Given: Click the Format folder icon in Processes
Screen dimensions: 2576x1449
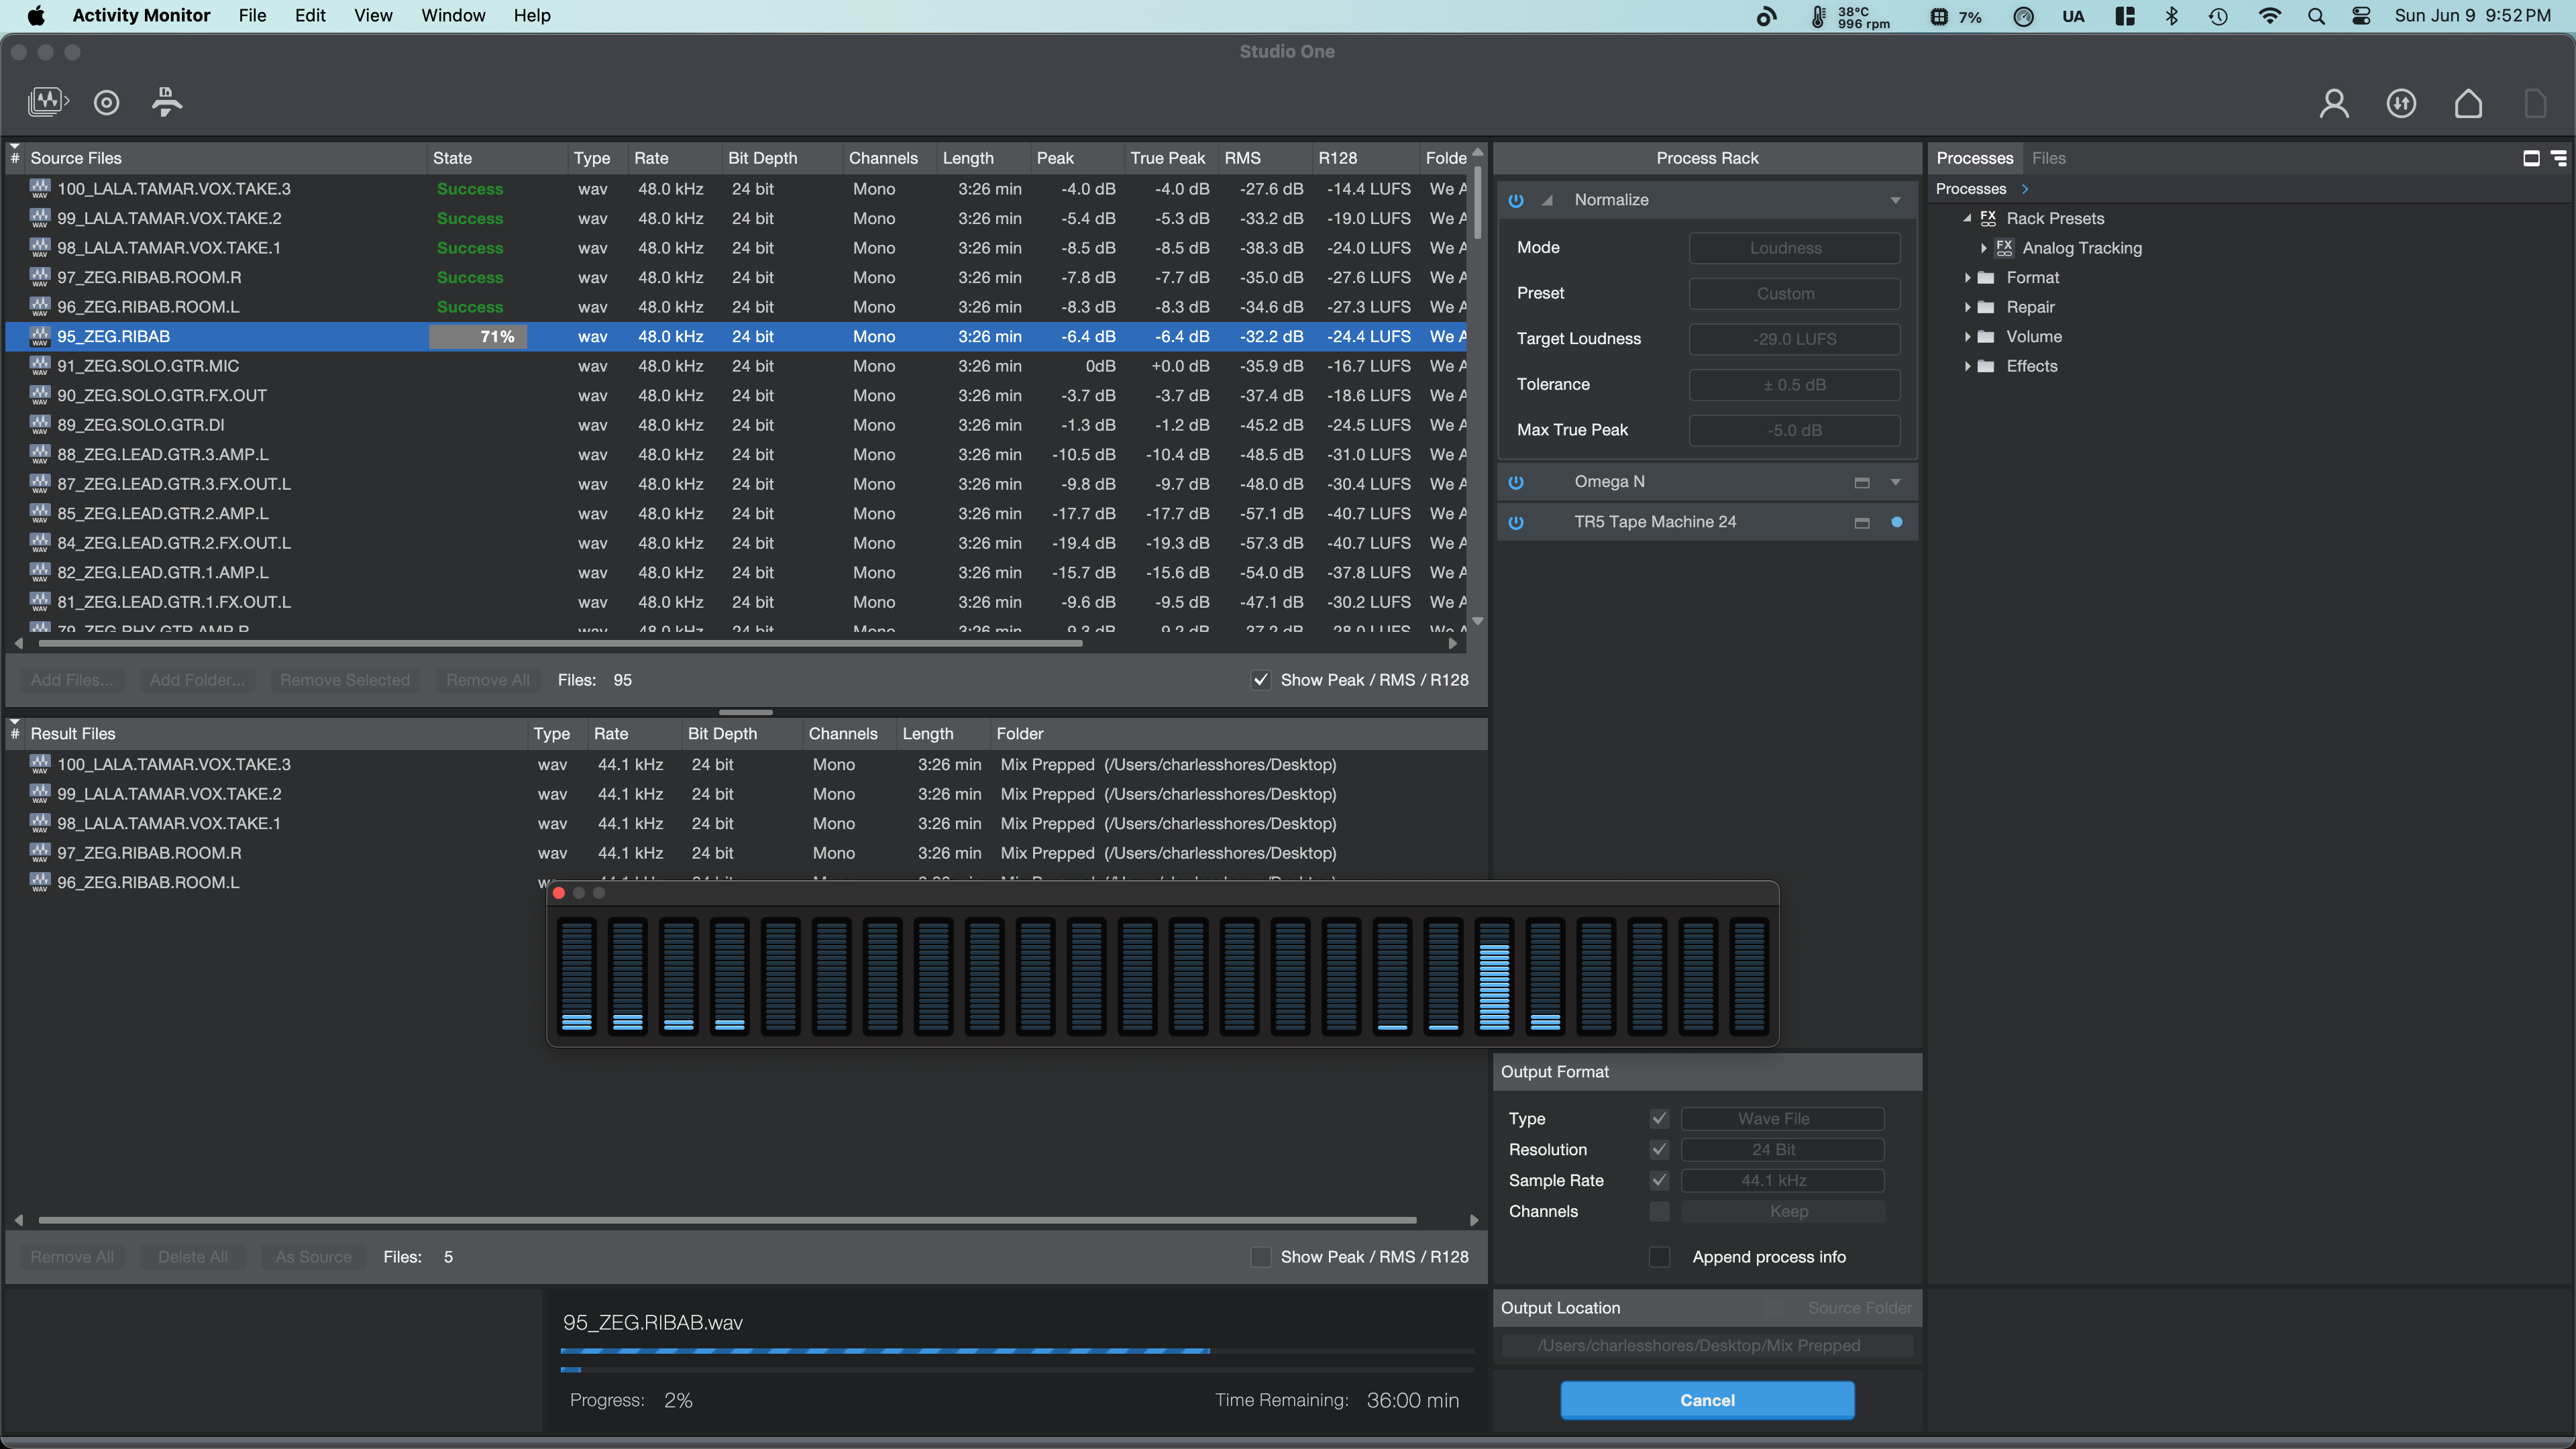Looking at the screenshot, I should point(1987,277).
